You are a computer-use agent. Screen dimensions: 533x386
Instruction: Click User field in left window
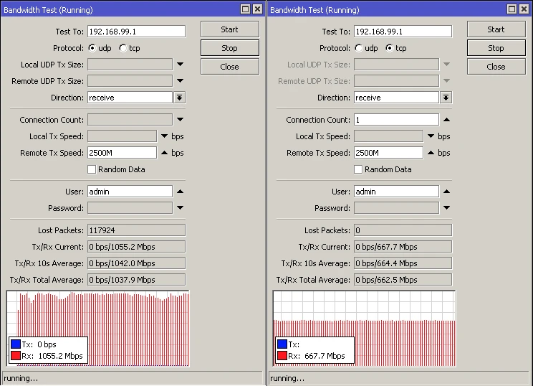click(130, 192)
